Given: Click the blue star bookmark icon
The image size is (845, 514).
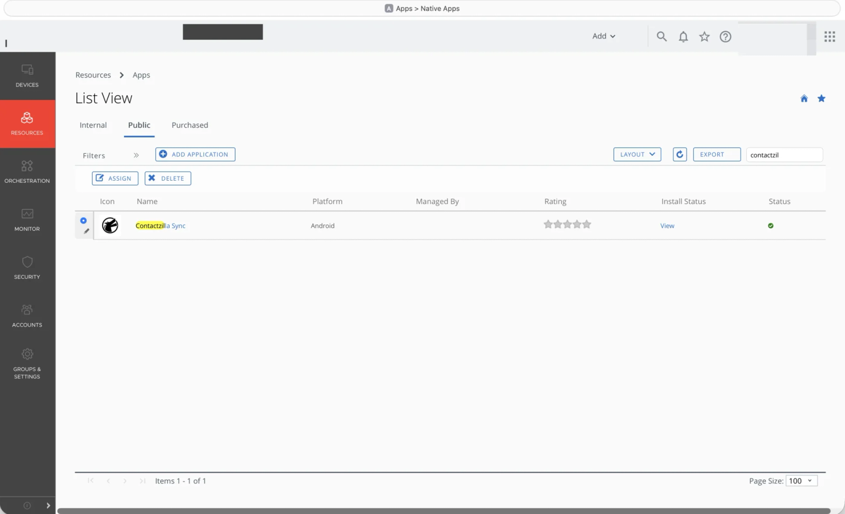Looking at the screenshot, I should [821, 98].
